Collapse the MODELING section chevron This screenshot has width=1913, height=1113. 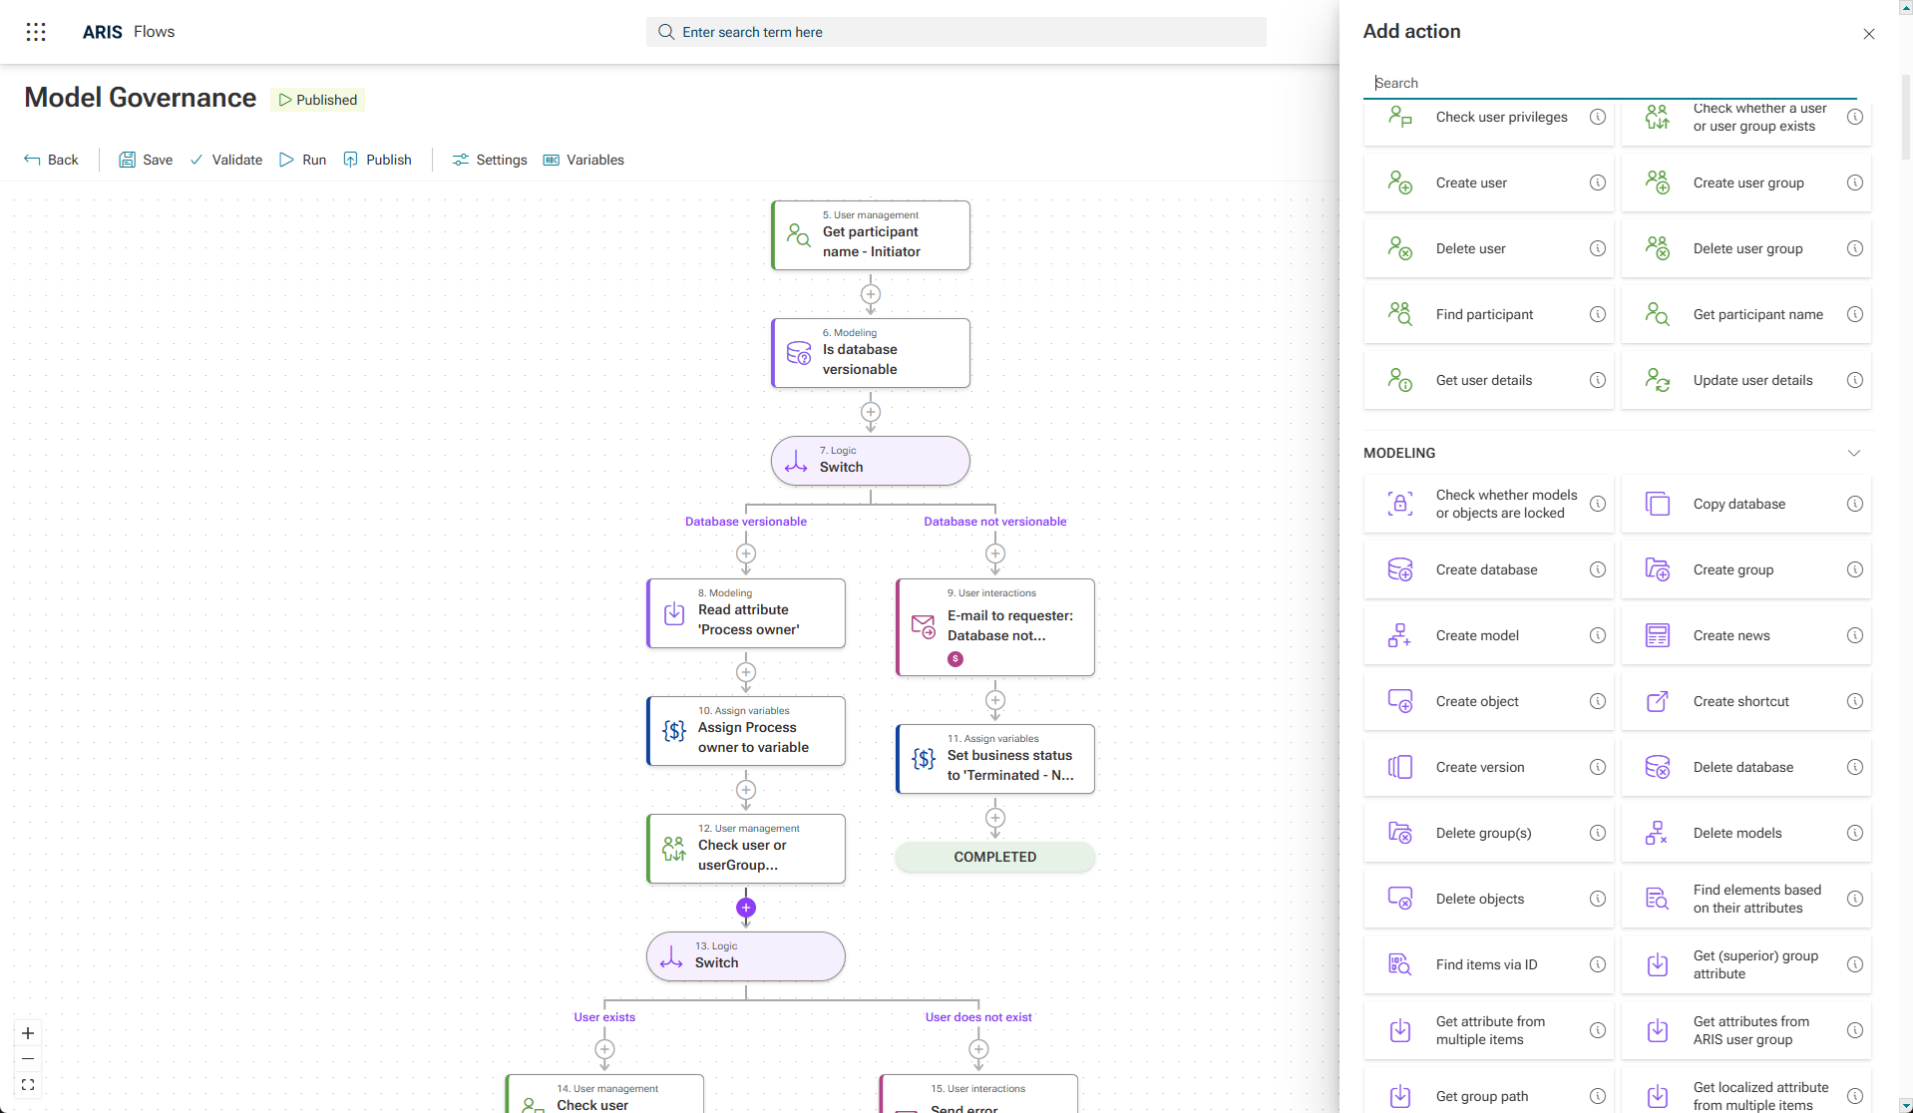click(1853, 453)
